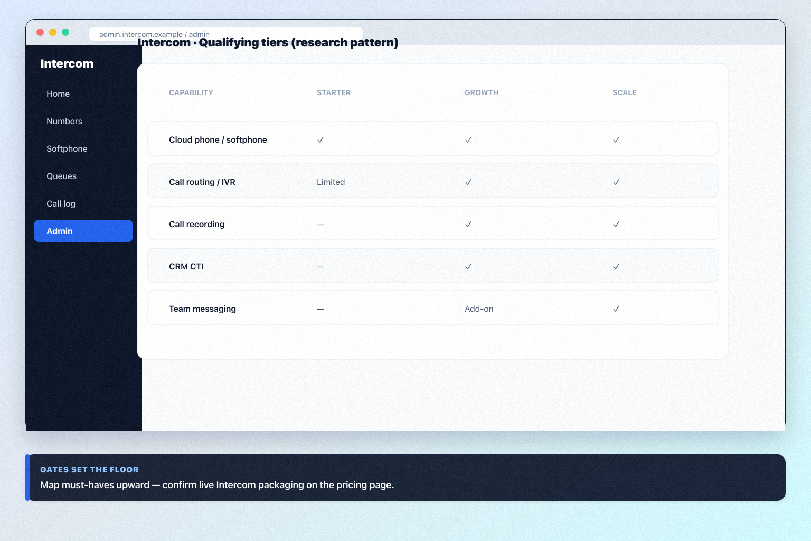Click the address bar URL field

coord(226,34)
